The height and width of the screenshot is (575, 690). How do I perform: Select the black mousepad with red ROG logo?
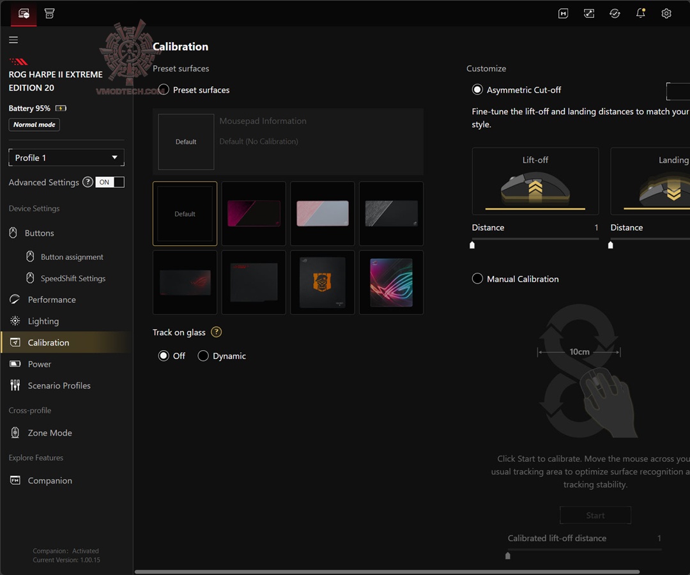185,282
